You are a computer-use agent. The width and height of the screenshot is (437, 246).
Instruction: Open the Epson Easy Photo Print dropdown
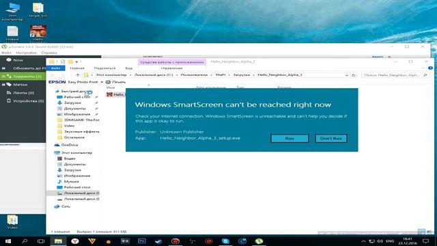102,82
